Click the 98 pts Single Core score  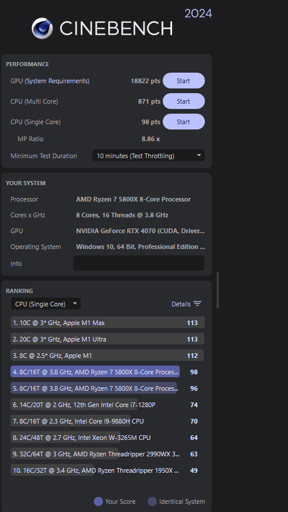coord(151,122)
